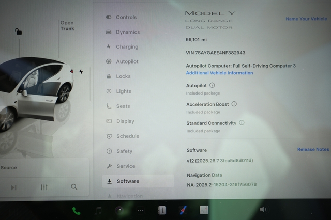Tap the VIN 7SAYGAEE4NF382943 text
Viewport: 331px width, 220px height.
216,53
